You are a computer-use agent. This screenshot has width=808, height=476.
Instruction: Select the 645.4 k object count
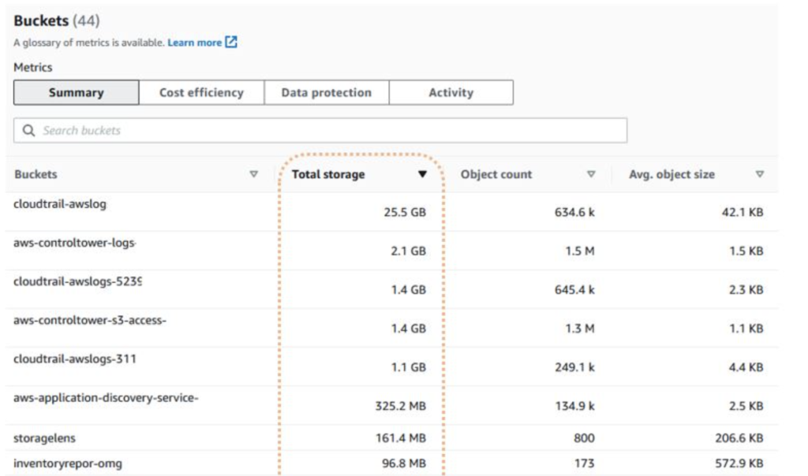pyautogui.click(x=574, y=290)
